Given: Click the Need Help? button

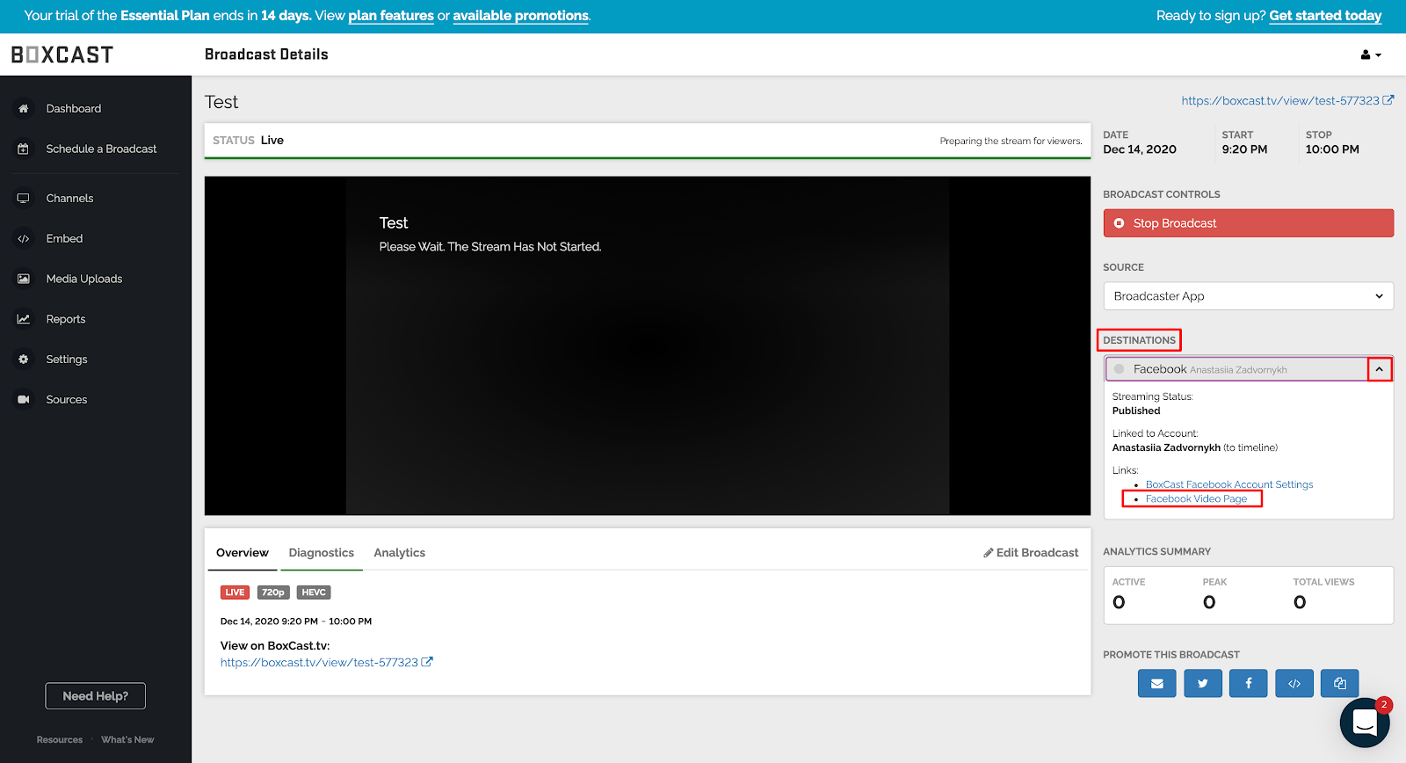Looking at the screenshot, I should [96, 696].
